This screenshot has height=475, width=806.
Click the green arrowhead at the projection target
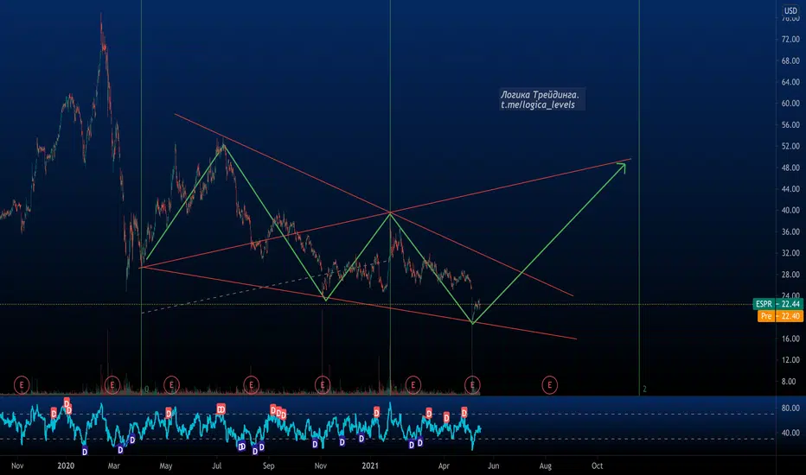[x=622, y=168]
